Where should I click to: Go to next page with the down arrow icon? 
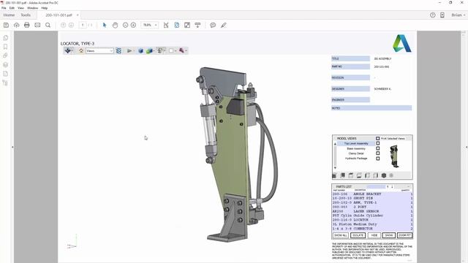point(71,25)
